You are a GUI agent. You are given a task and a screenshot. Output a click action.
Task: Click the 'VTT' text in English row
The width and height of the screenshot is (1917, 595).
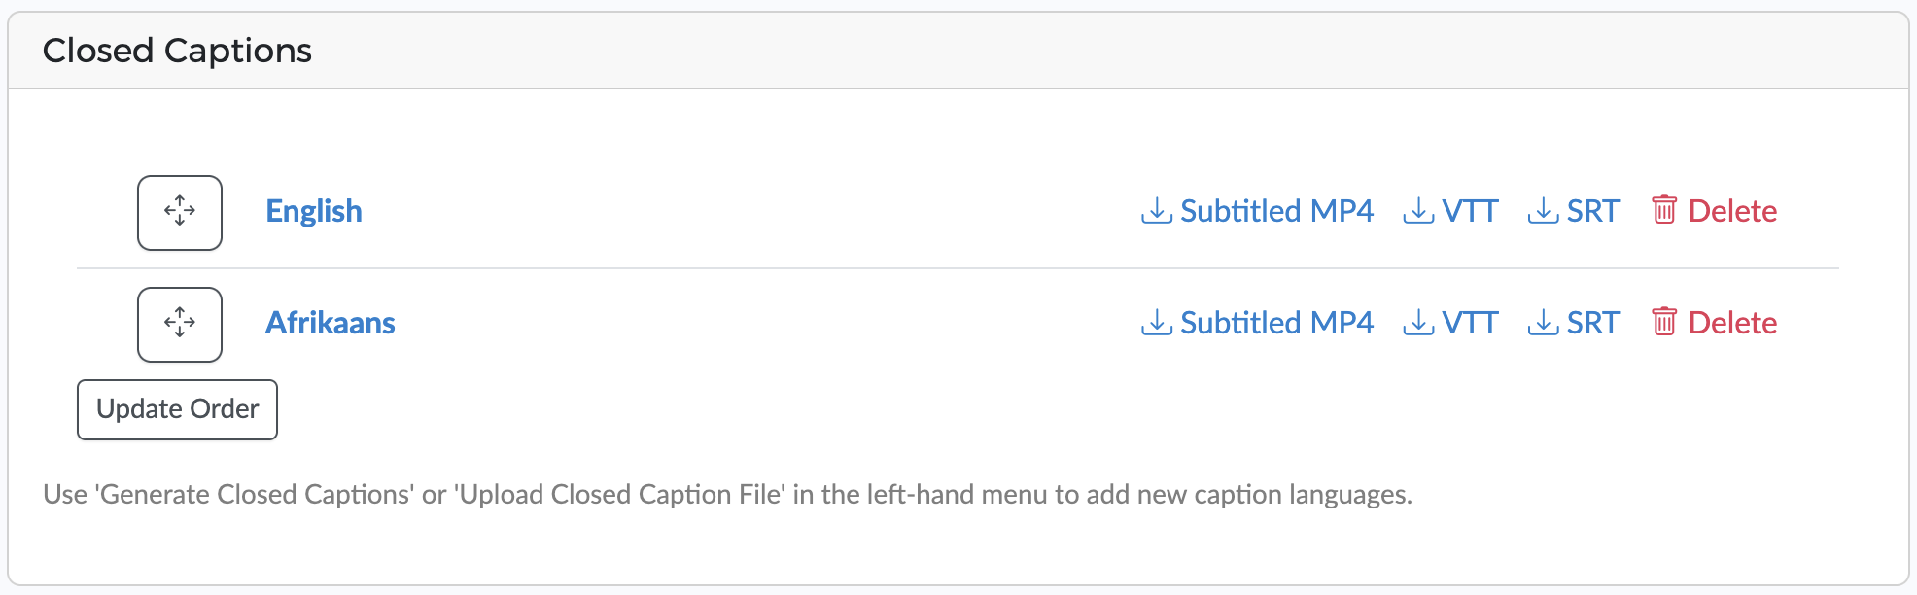[x=1470, y=211]
